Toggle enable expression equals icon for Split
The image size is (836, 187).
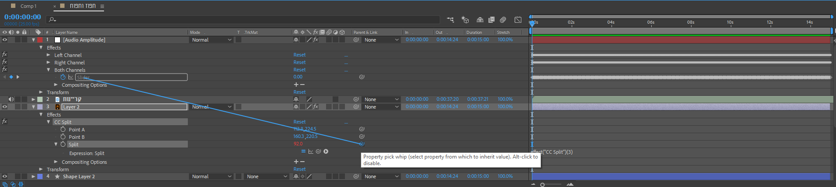click(x=303, y=152)
